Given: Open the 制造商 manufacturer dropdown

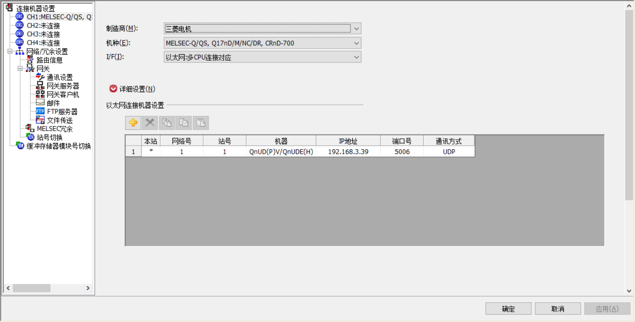Looking at the screenshot, I should [356, 29].
